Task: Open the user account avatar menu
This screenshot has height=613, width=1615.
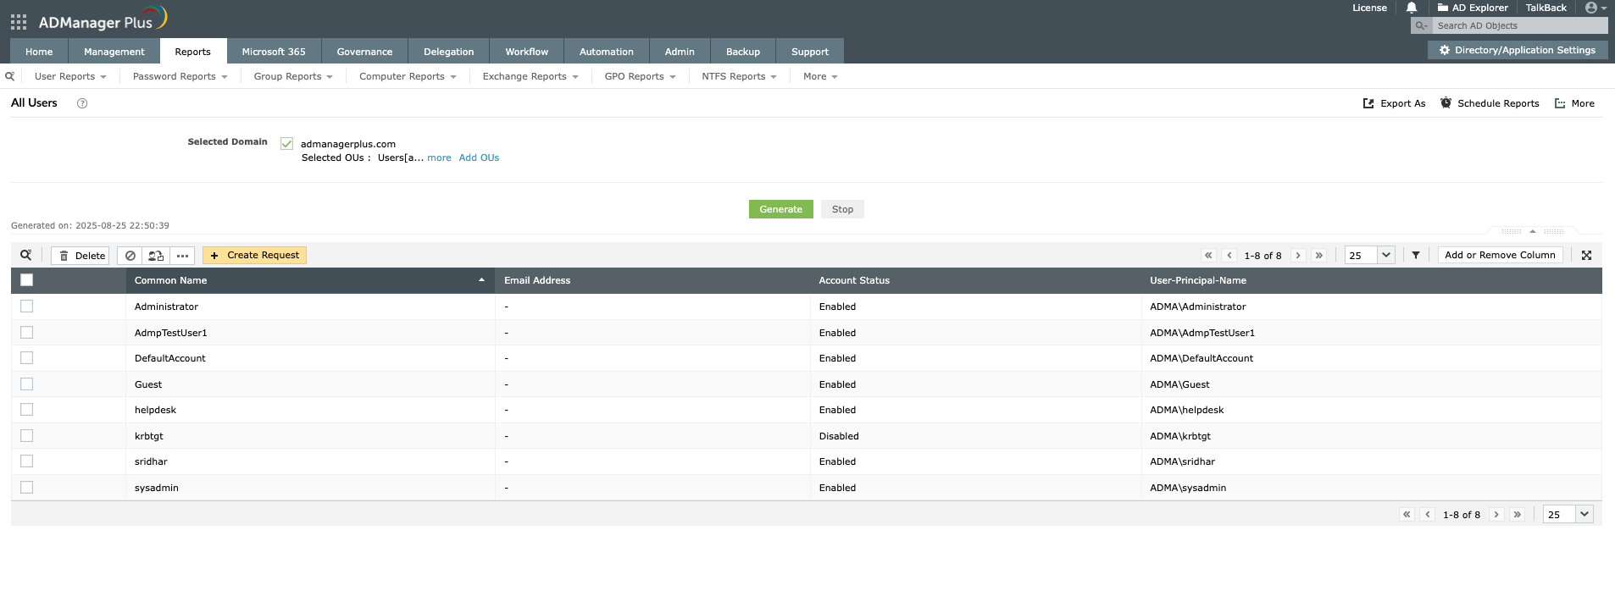Action: coord(1596,8)
